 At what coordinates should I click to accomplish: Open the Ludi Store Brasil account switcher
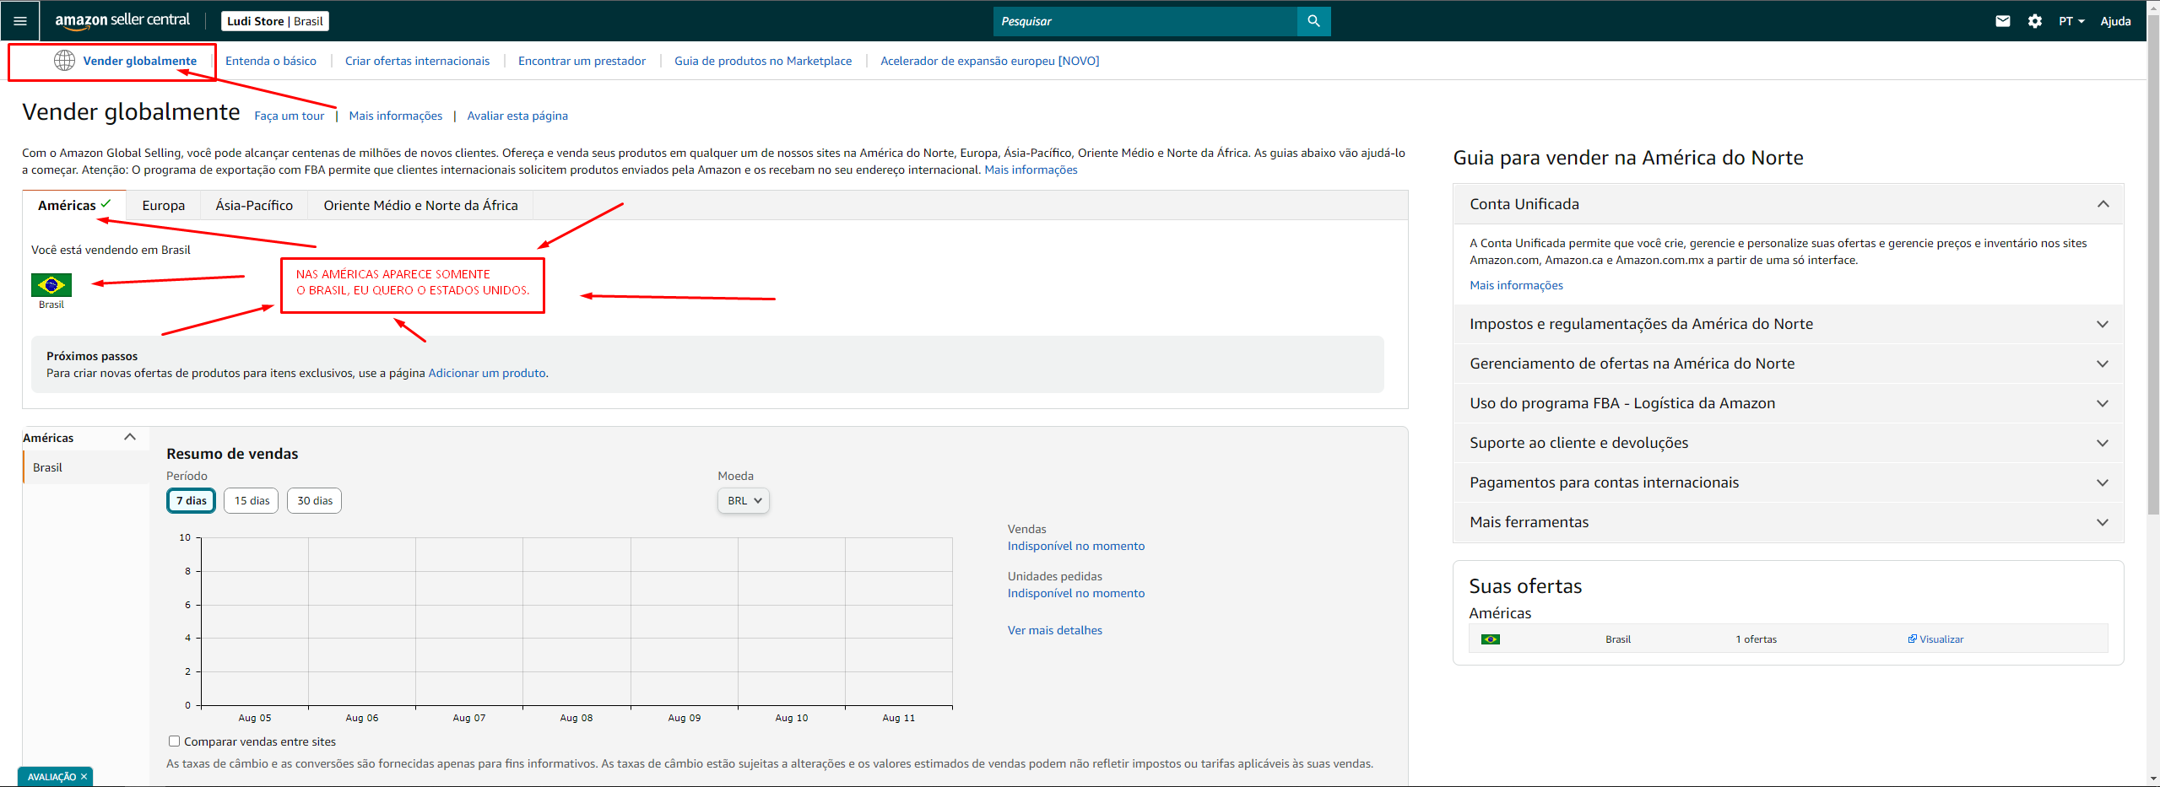tap(275, 21)
